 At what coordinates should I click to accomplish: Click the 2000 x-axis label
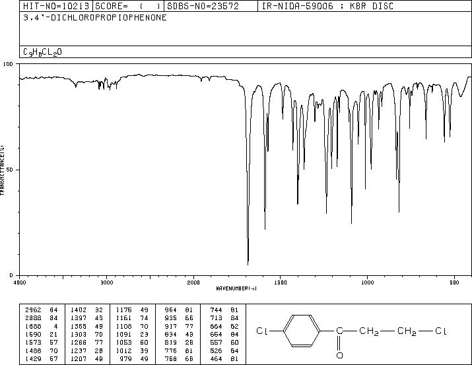coord(193,282)
